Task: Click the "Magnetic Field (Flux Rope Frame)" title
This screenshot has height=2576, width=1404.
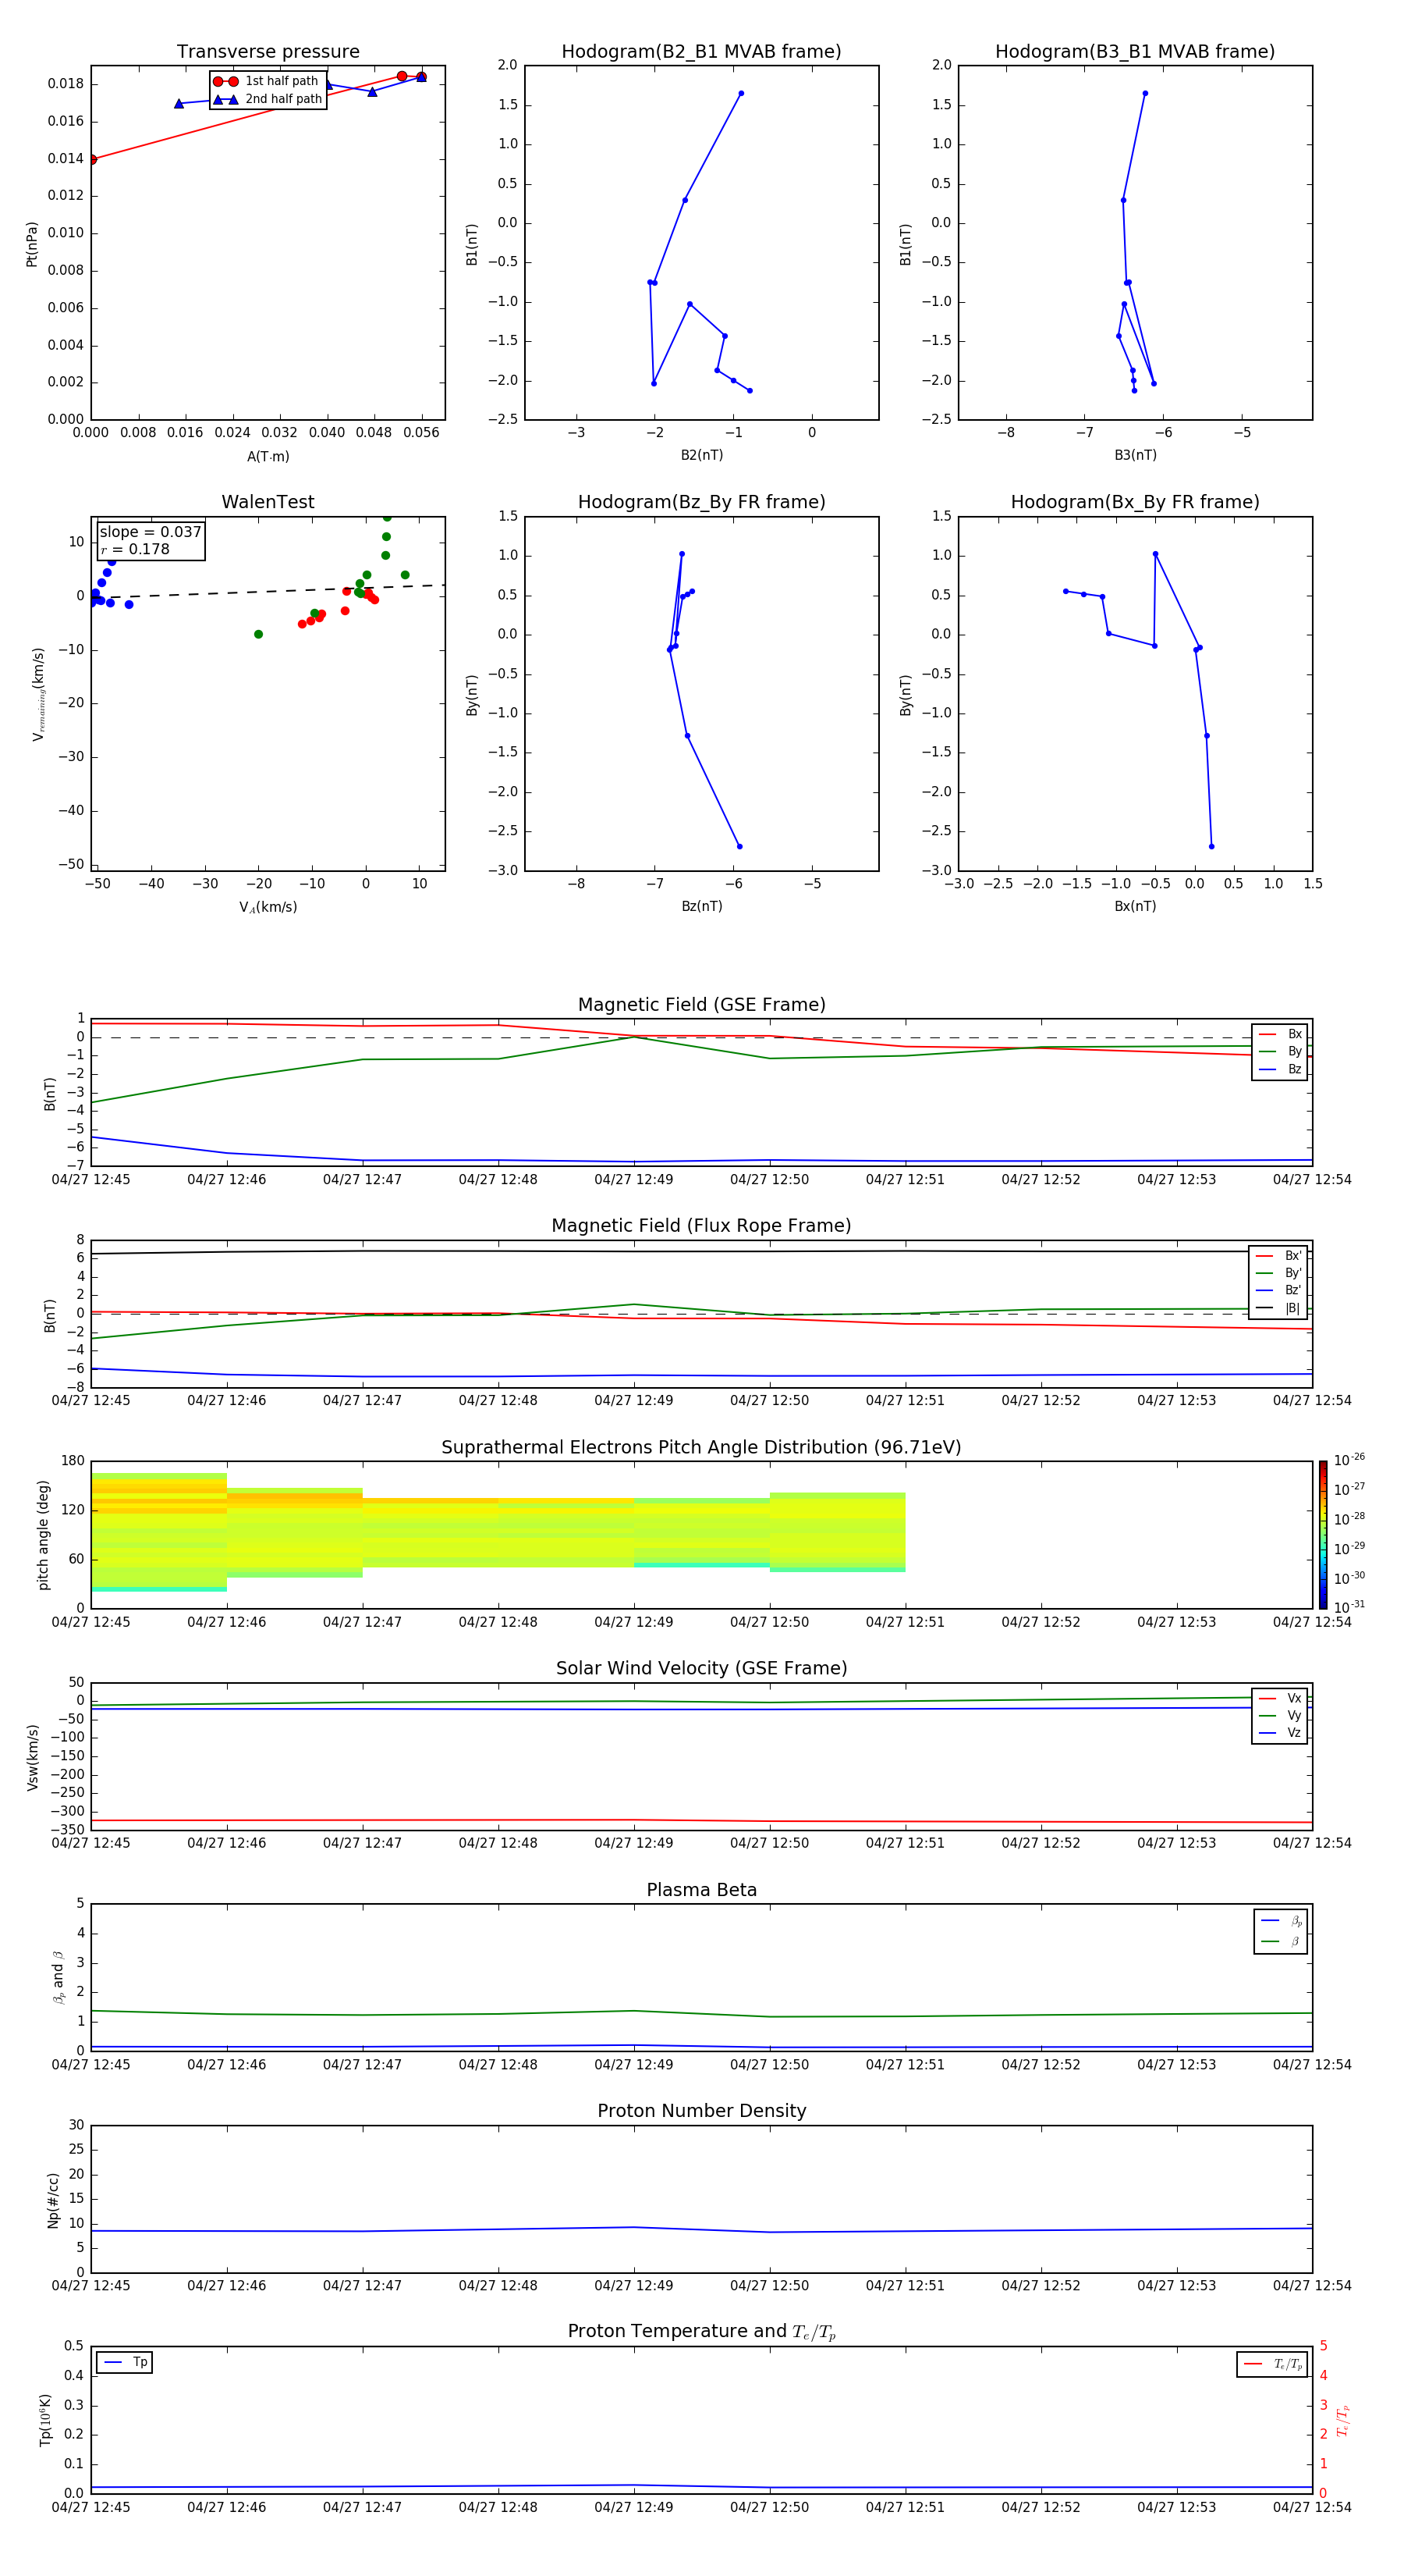Action: pos(701,1226)
